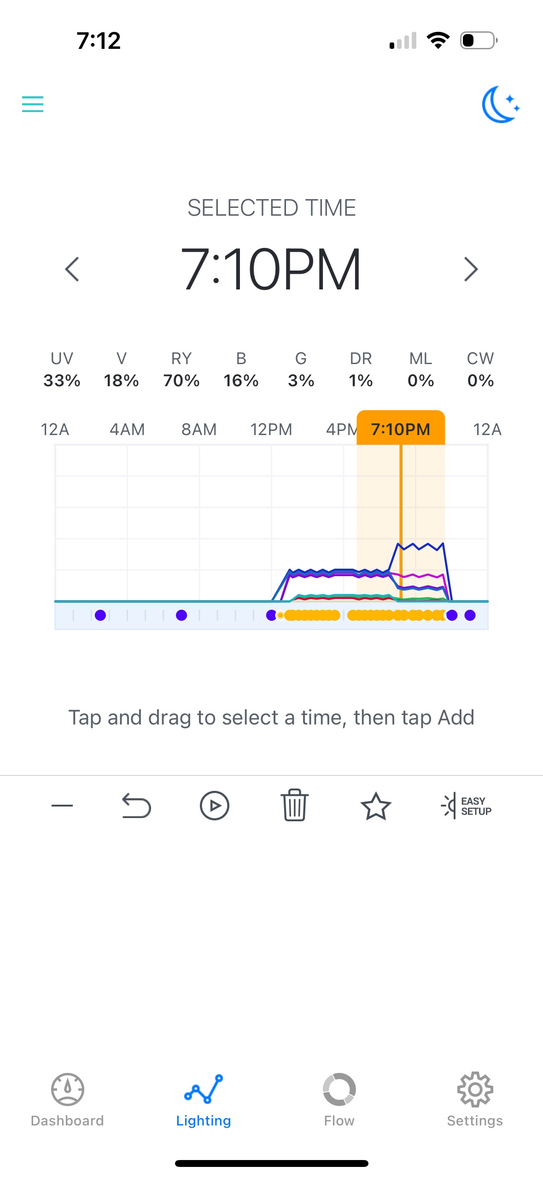Open the Flow tab
This screenshot has width=543, height=1178.
[x=339, y=1099]
